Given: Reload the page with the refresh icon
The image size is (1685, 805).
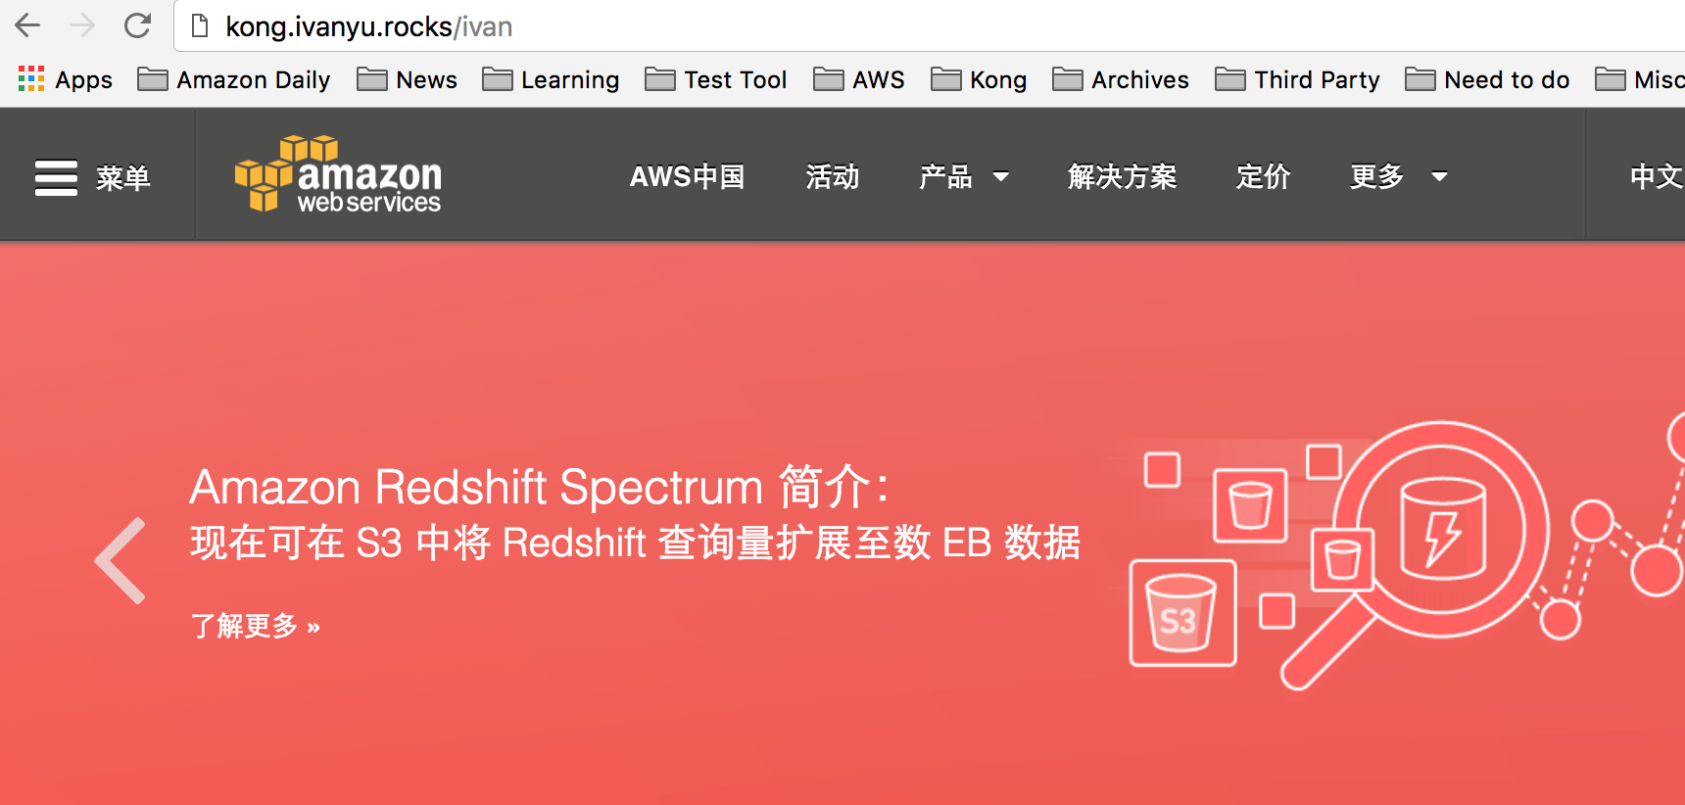Looking at the screenshot, I should point(137,25).
